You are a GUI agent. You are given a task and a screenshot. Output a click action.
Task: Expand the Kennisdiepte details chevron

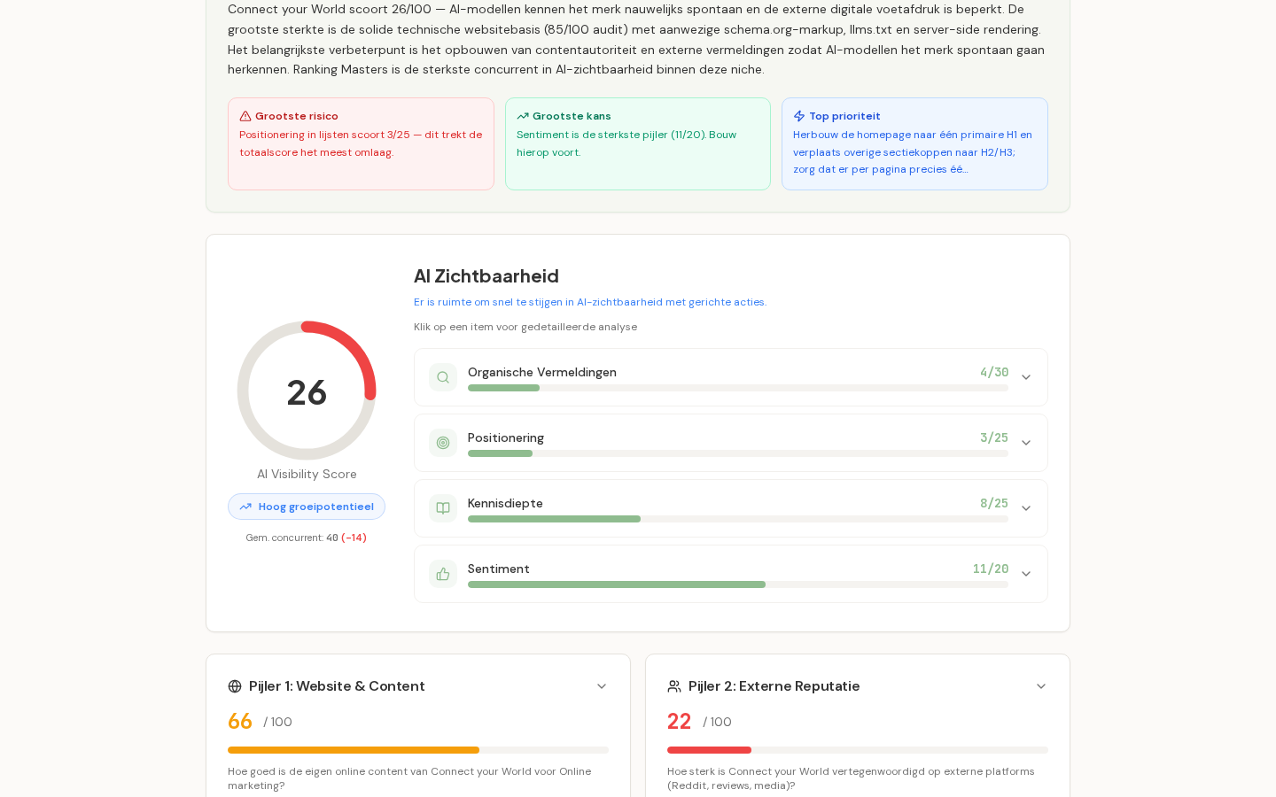coord(1026,508)
